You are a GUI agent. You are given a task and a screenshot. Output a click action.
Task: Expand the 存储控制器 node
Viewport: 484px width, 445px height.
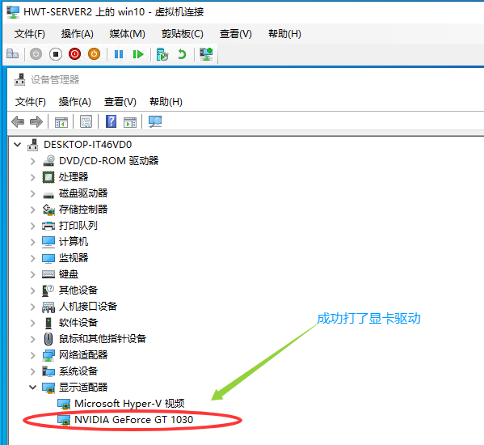[32, 210]
